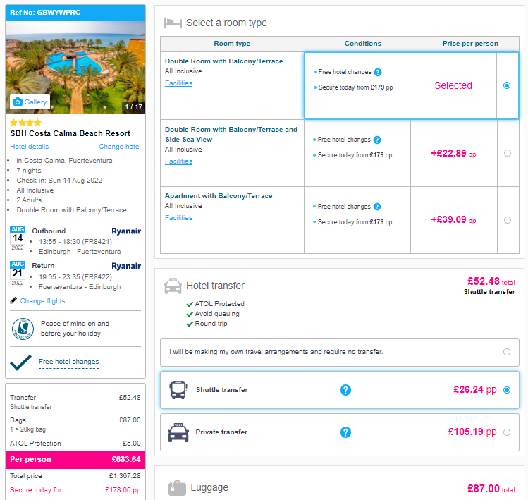Open help info for Private transfer
The width and height of the screenshot is (528, 500).
coord(345,432)
